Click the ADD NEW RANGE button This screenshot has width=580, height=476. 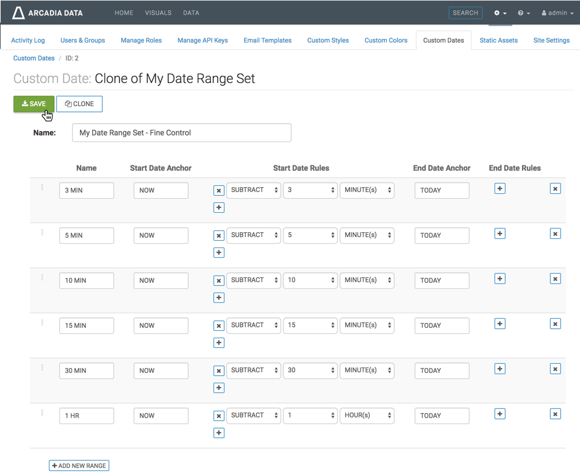(79, 466)
